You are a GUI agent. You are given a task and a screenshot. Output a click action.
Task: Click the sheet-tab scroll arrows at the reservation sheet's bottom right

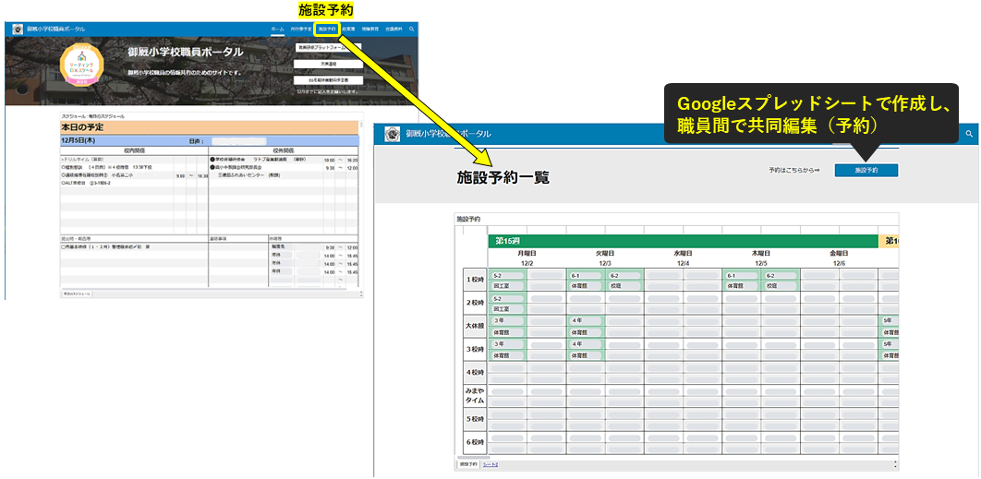click(x=896, y=464)
